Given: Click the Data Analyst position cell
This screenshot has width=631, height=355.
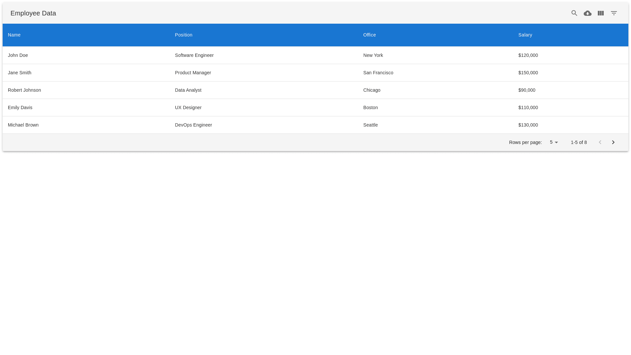Looking at the screenshot, I should point(188,90).
